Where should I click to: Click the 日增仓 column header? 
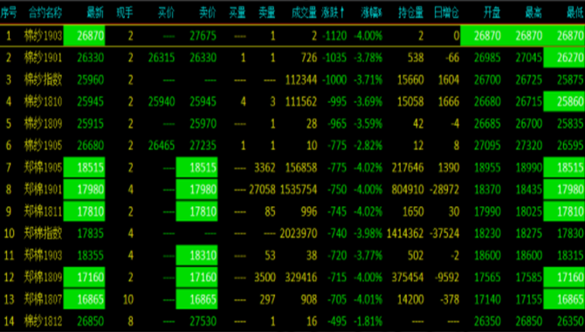pyautogui.click(x=446, y=13)
